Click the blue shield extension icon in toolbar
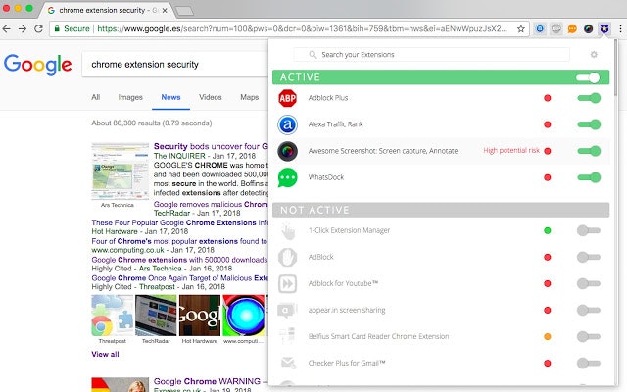The image size is (627, 392). pos(603,28)
